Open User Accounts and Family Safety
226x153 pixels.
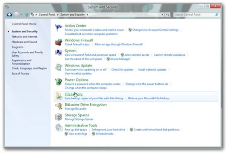point(27,54)
